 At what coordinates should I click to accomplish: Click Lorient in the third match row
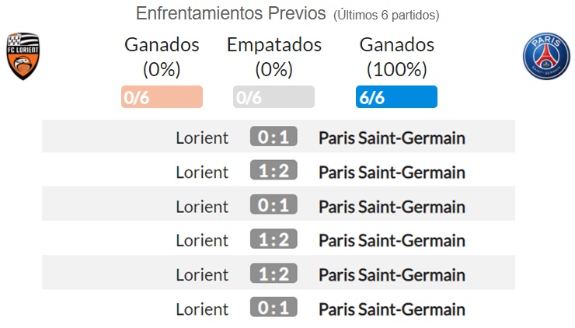pos(202,207)
